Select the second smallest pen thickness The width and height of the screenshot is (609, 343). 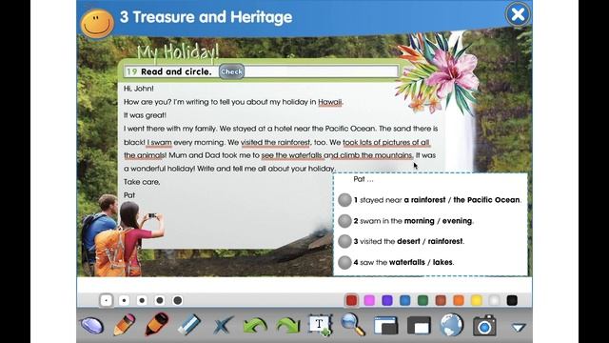(x=124, y=300)
